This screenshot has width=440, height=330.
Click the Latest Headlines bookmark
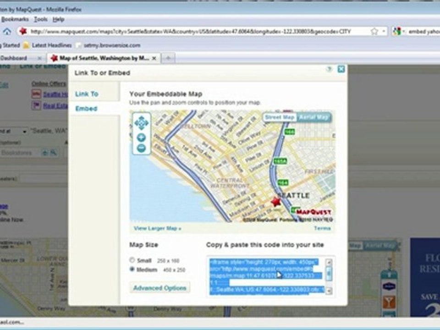coord(47,45)
